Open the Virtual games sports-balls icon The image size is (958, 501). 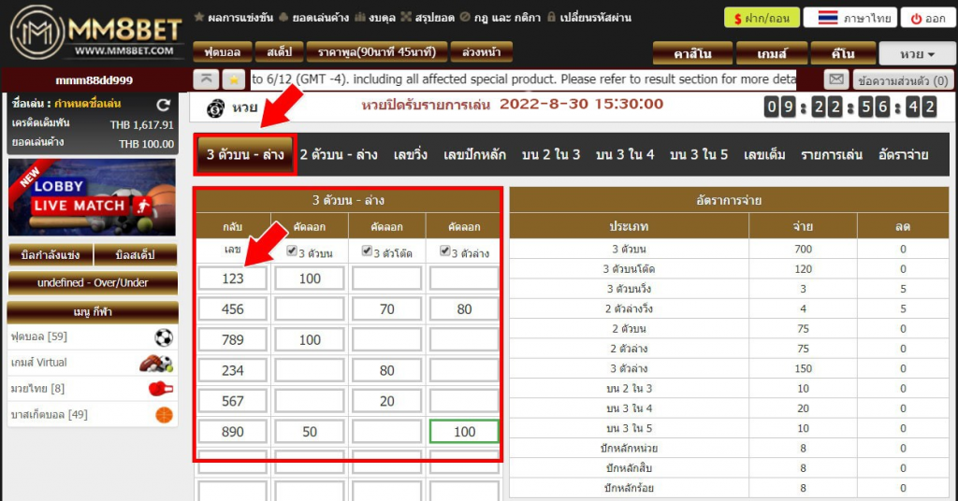(x=156, y=363)
